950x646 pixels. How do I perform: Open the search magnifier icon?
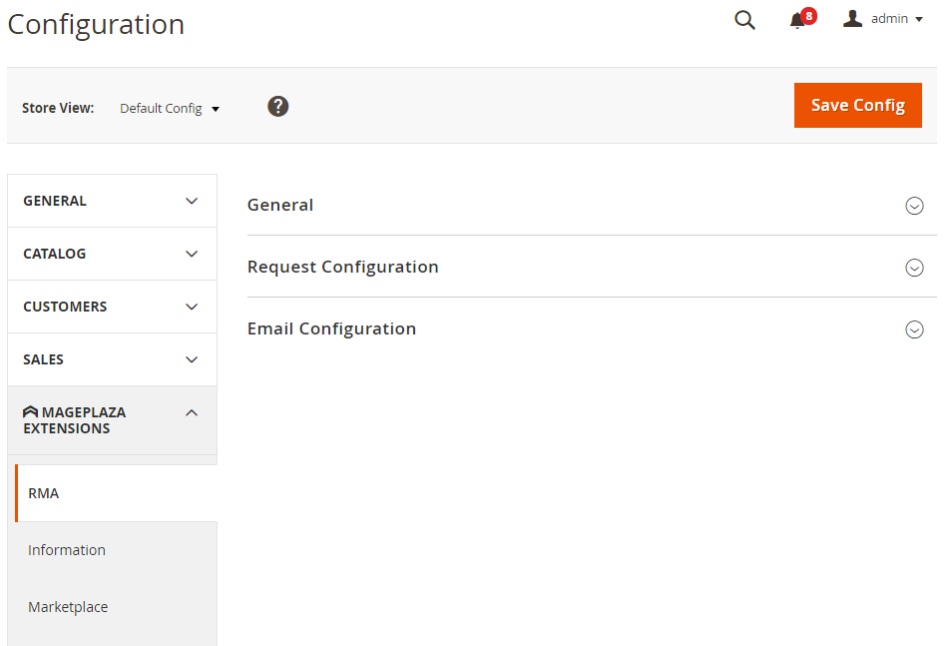(x=744, y=20)
